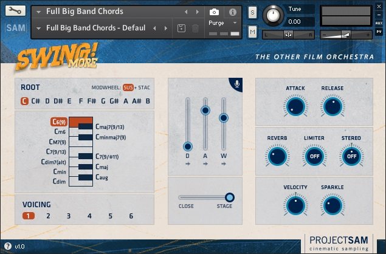Select the C7(9/#11) chord
This screenshot has width=386, height=254.
[x=107, y=156]
